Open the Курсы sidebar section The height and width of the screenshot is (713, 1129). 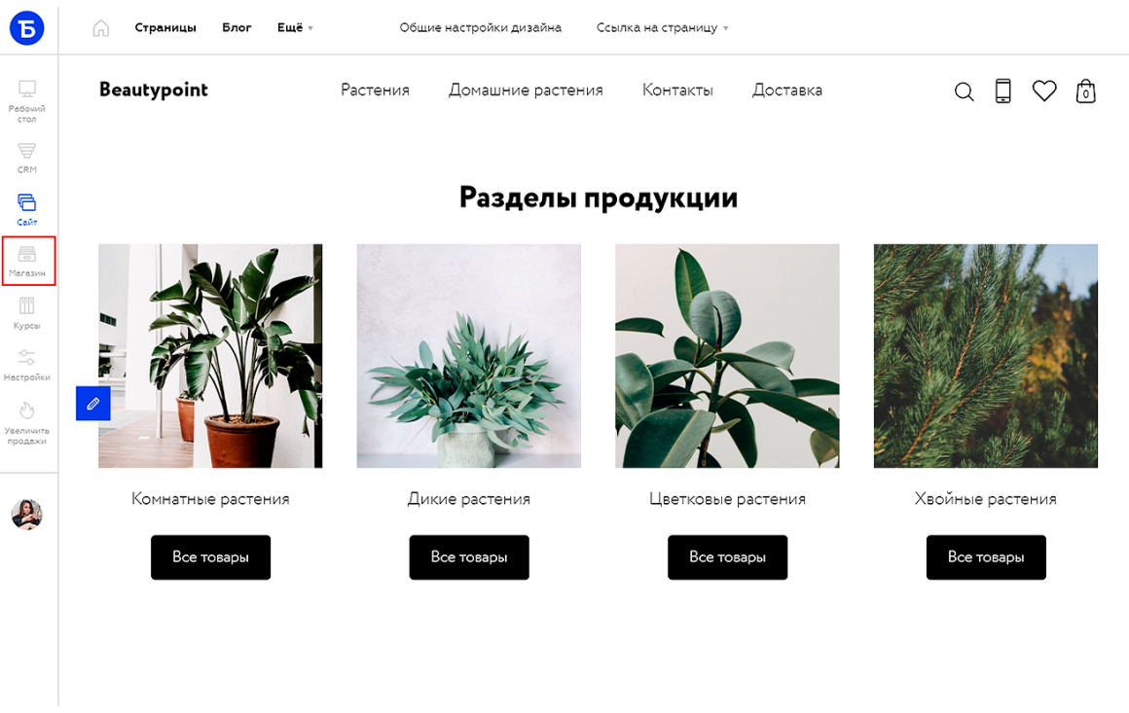pos(26,313)
